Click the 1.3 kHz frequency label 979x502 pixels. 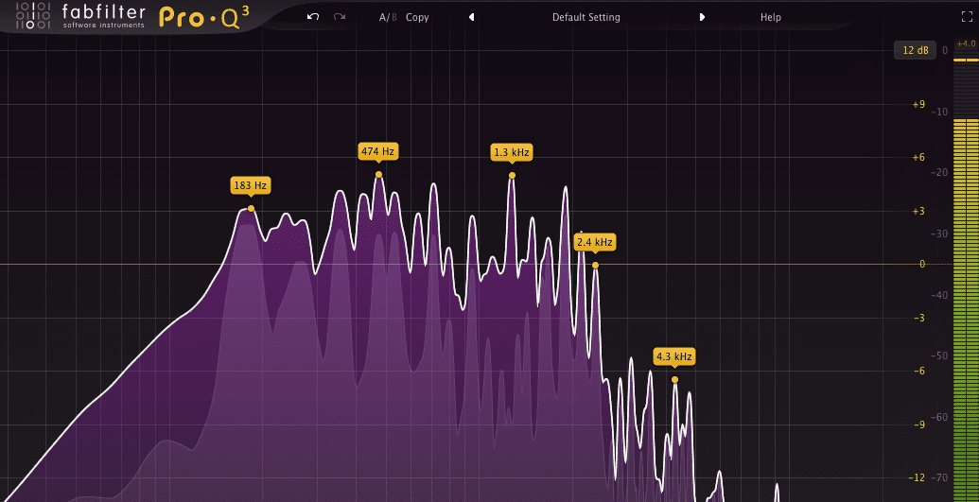[x=512, y=152]
